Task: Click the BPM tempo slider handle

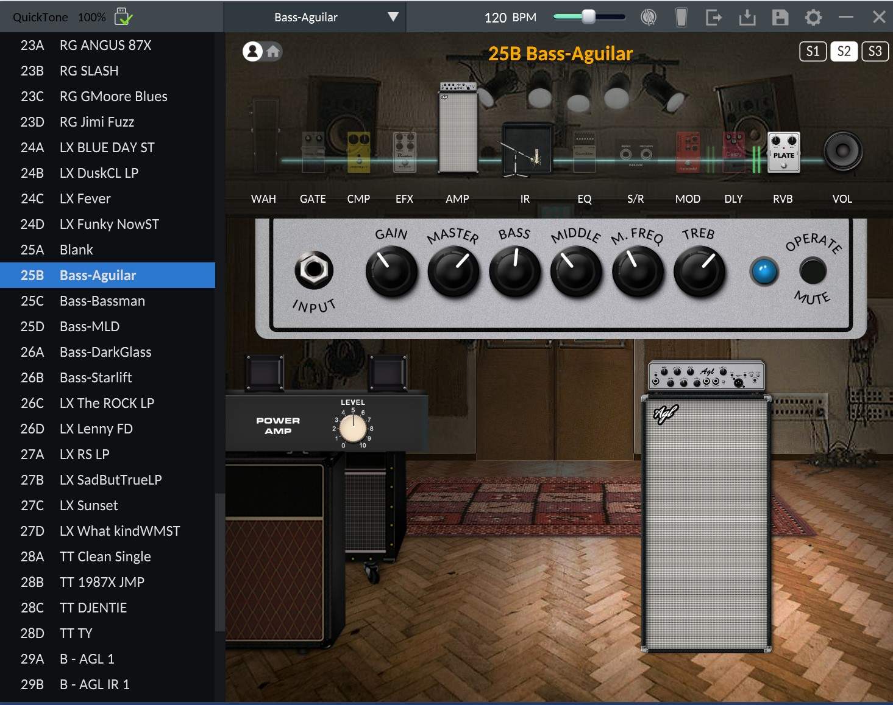Action: pos(588,16)
